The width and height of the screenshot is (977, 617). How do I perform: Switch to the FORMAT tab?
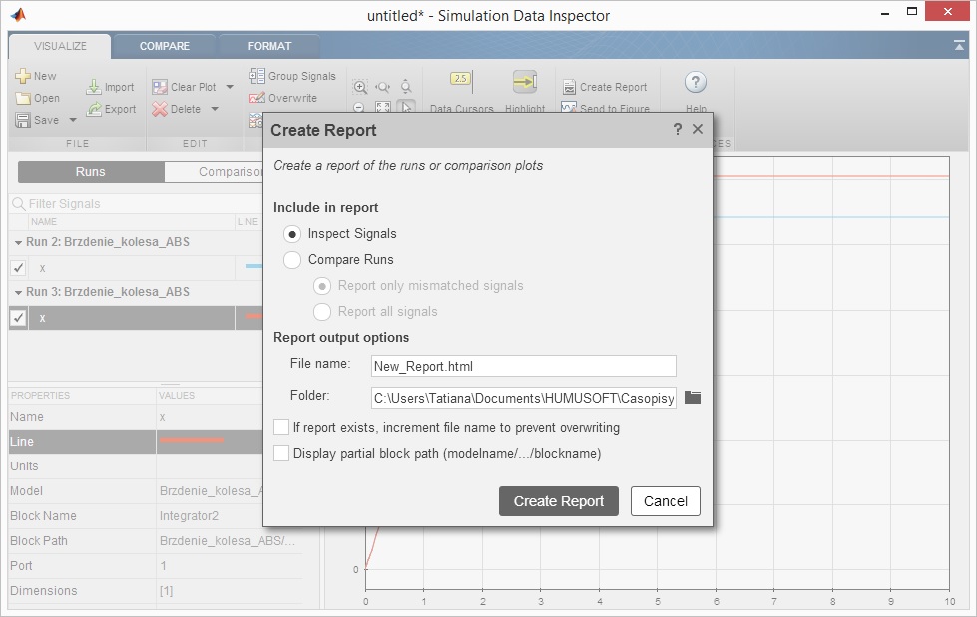[269, 46]
